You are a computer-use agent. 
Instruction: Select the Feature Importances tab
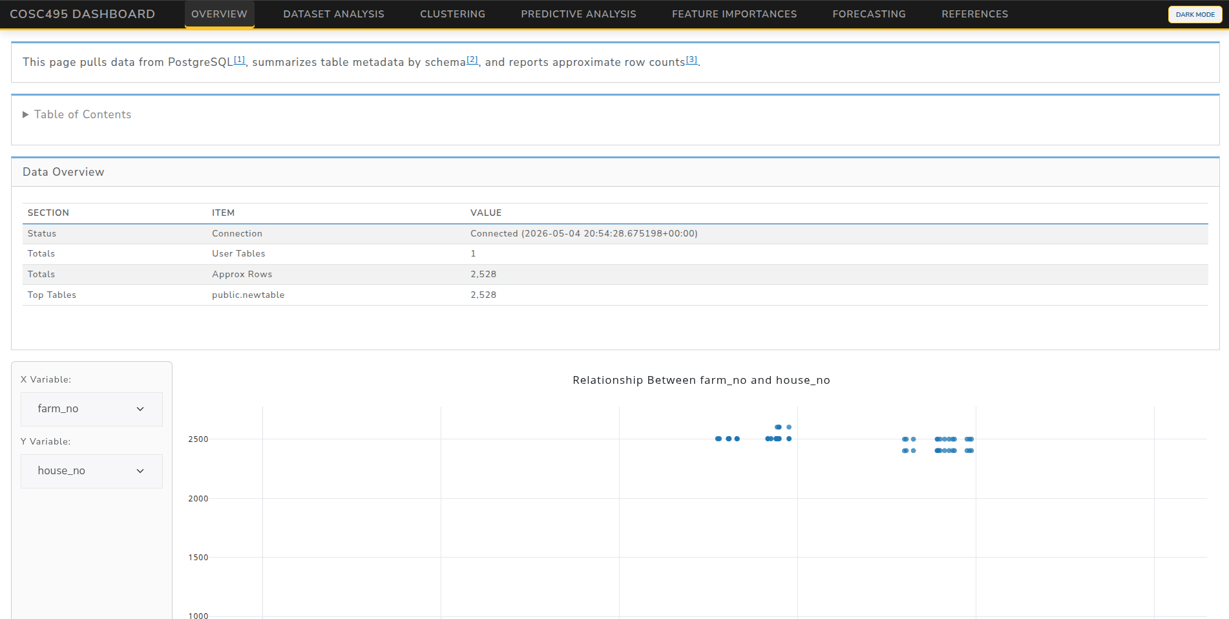[x=734, y=14]
